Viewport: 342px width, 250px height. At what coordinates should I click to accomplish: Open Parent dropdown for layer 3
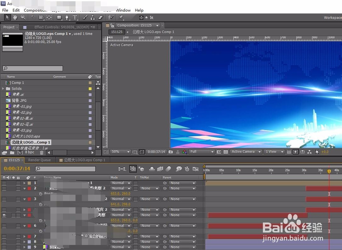click(x=182, y=199)
